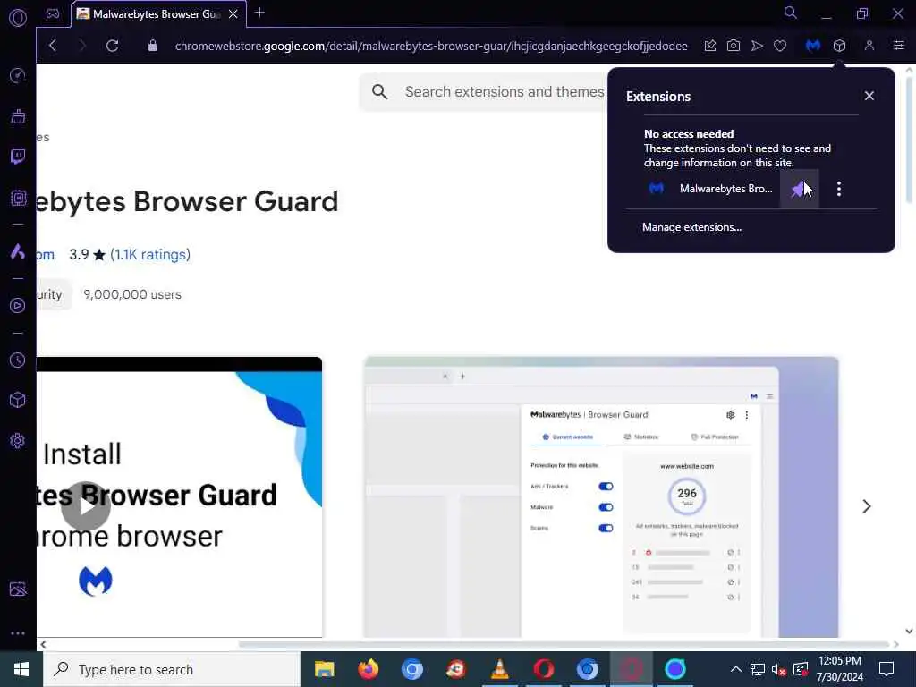Click the Search extensions and themes field
Image resolution: width=916 pixels, height=687 pixels.
tap(484, 92)
